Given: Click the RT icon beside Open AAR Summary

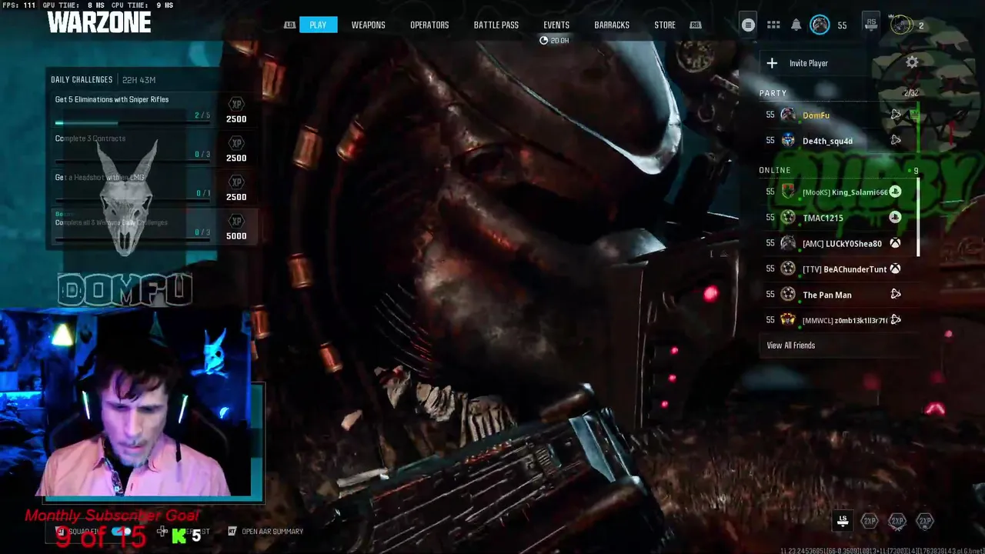Looking at the screenshot, I should [232, 531].
